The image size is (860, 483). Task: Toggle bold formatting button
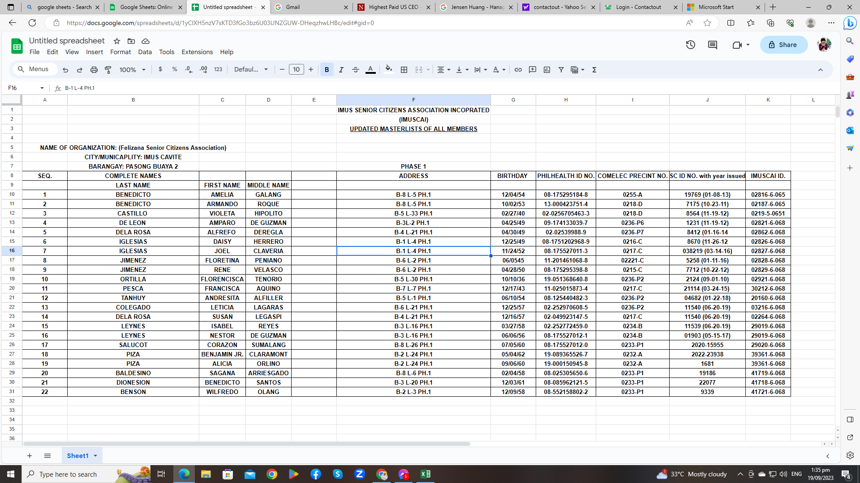click(x=327, y=70)
